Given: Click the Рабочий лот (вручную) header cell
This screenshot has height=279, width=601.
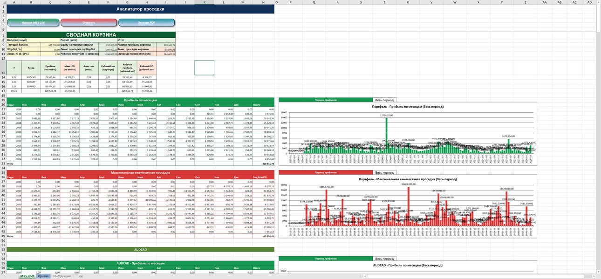Looking at the screenshot, I should (x=108, y=68).
